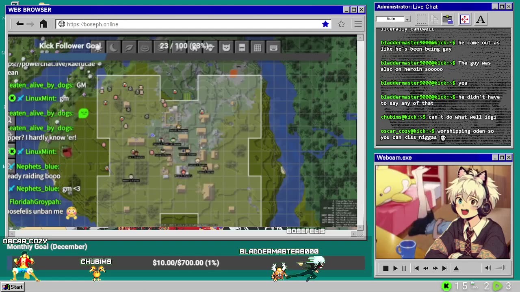Screen dimensions: 520x292
Task: Click the eject button in Webcam.exe
Action: (x=456, y=268)
